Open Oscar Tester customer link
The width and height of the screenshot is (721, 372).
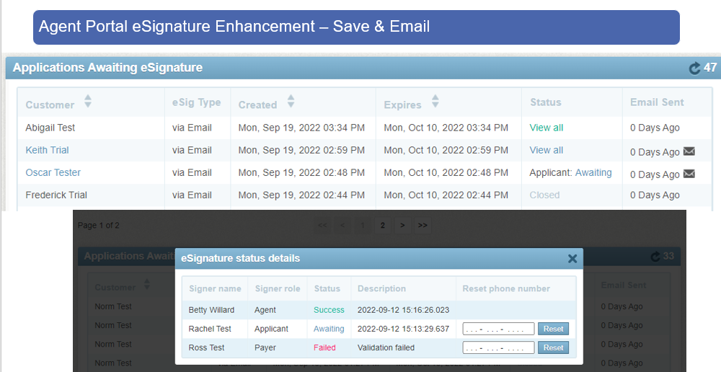click(53, 172)
